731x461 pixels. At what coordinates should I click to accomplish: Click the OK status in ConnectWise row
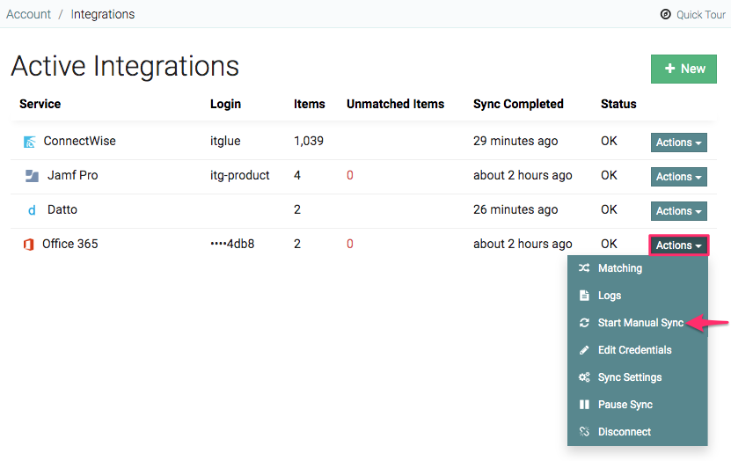click(x=609, y=141)
